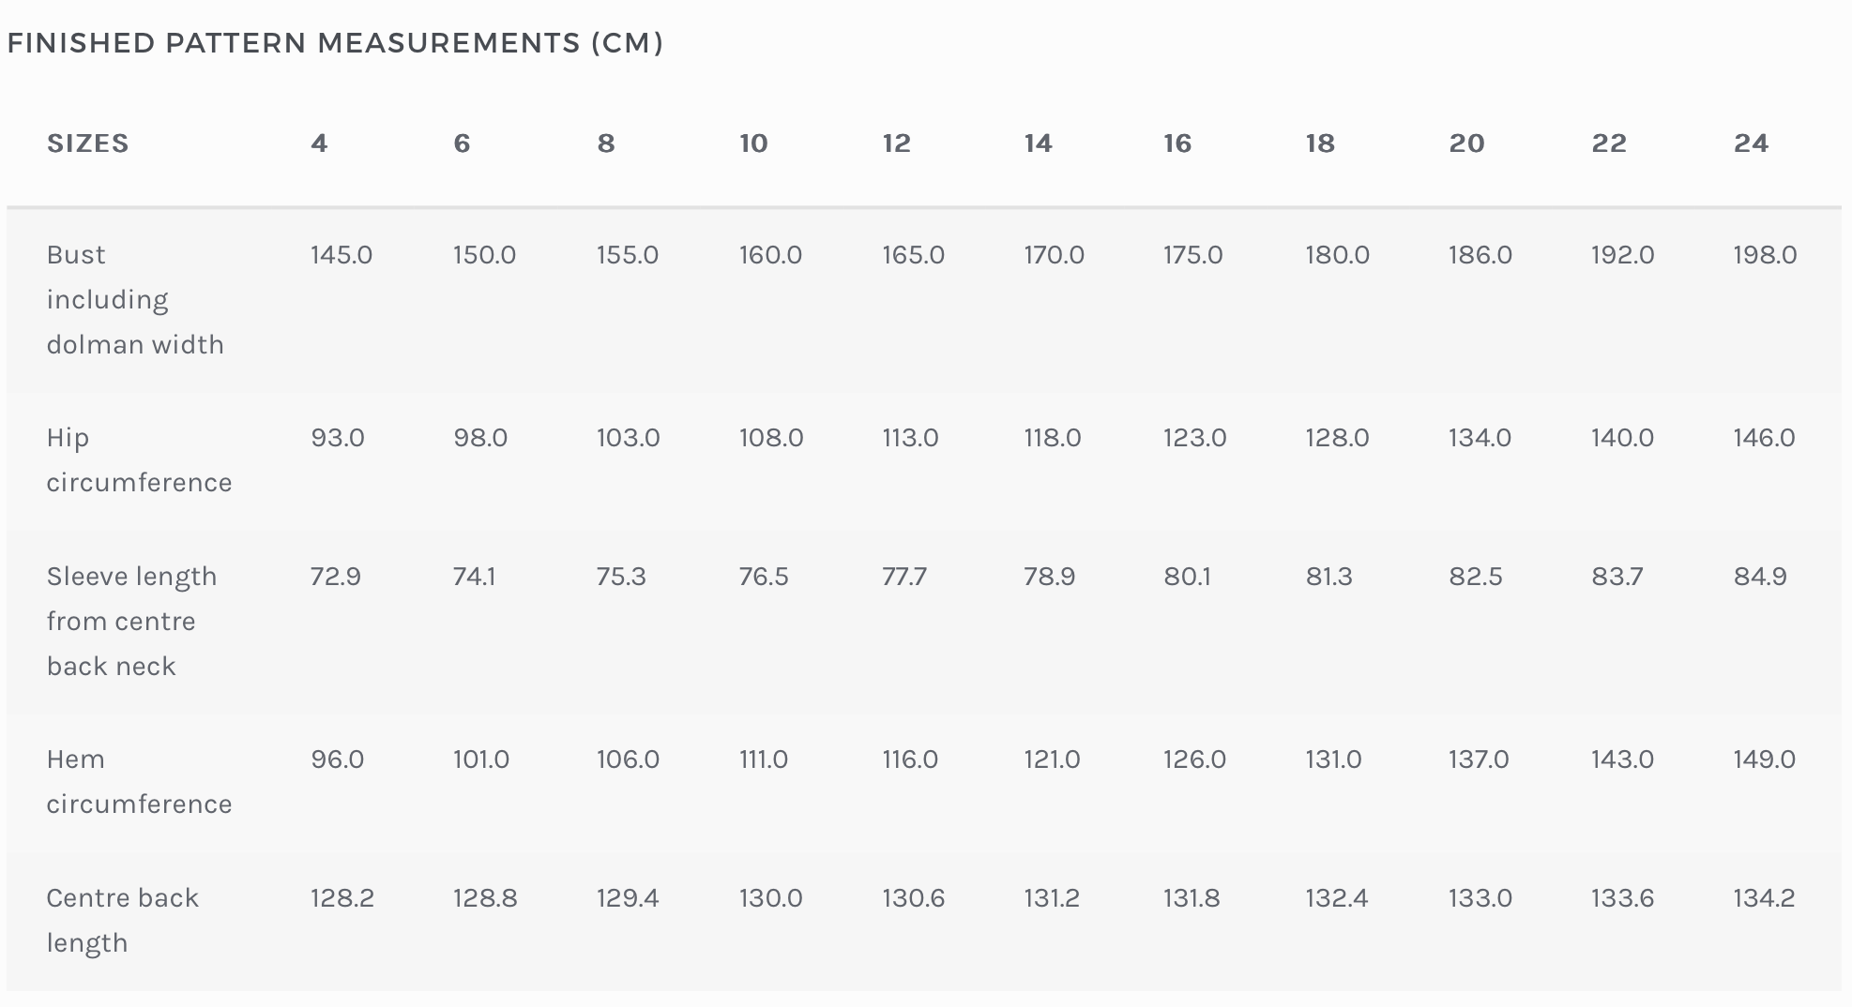Select the size 4 column header

click(319, 143)
